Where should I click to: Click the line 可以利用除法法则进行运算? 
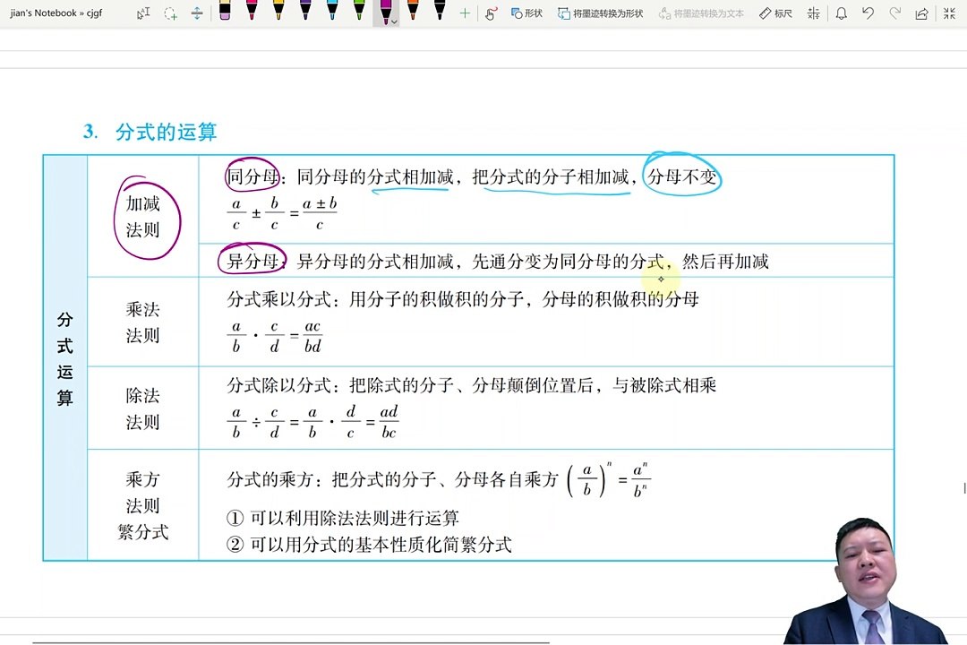pyautogui.click(x=343, y=518)
